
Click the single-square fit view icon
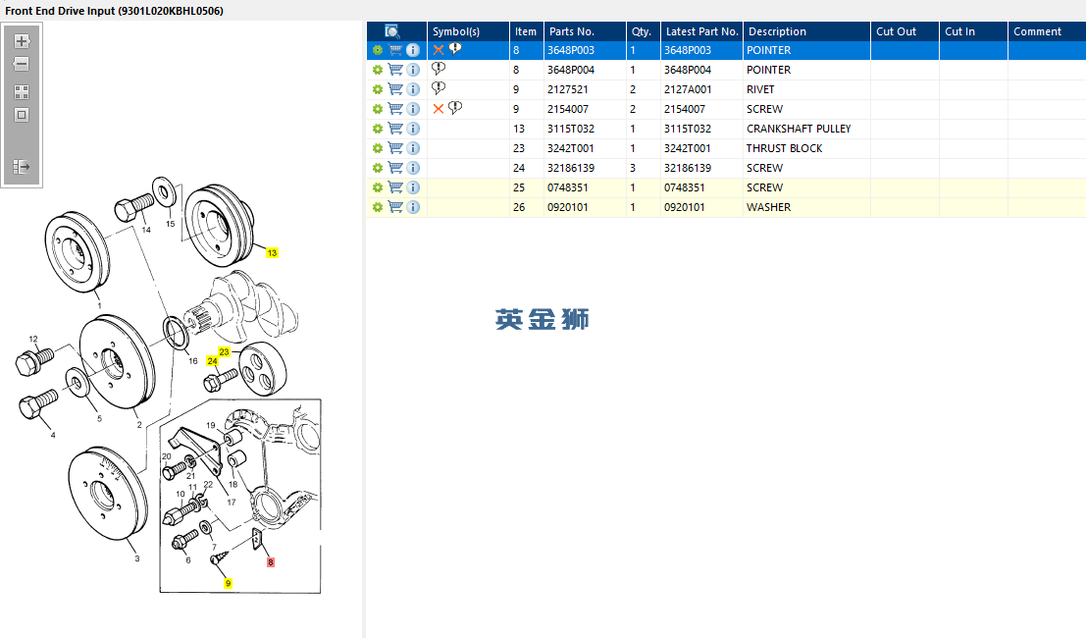22,115
